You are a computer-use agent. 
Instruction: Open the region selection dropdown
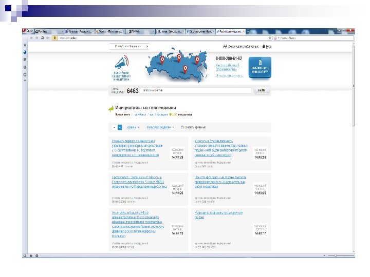click(x=129, y=46)
